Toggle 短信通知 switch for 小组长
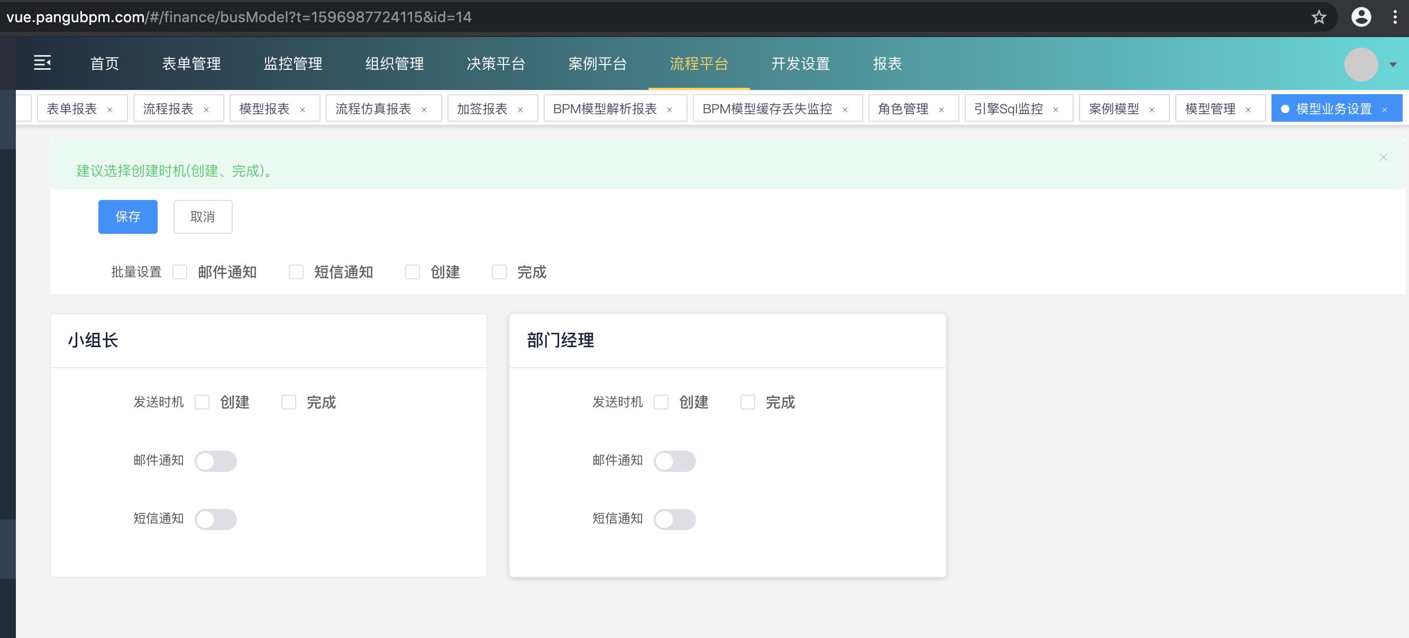The height and width of the screenshot is (638, 1409). (x=216, y=519)
